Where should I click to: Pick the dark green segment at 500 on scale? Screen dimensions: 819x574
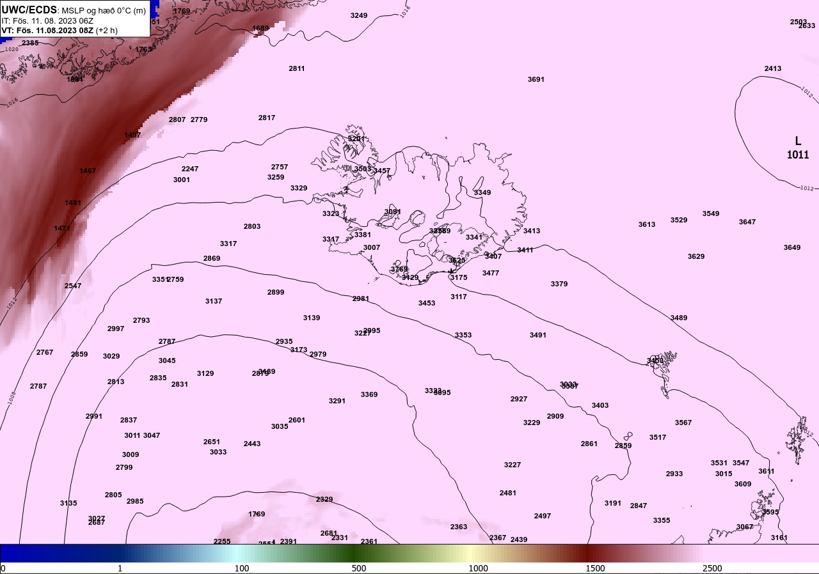(354, 553)
